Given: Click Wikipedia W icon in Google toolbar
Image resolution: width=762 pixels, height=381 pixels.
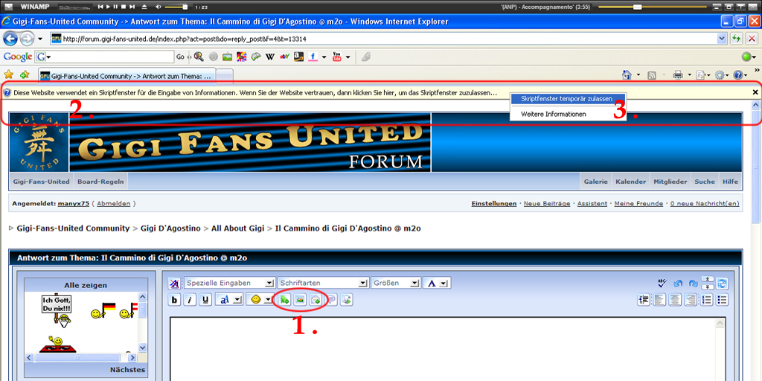Looking at the screenshot, I should pyautogui.click(x=270, y=57).
